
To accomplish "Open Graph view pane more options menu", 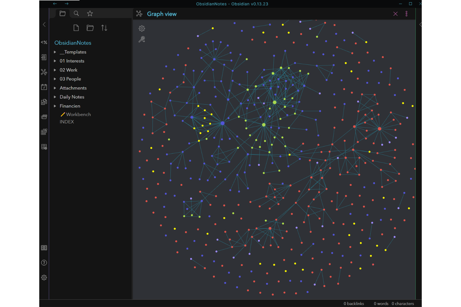I will tap(406, 14).
